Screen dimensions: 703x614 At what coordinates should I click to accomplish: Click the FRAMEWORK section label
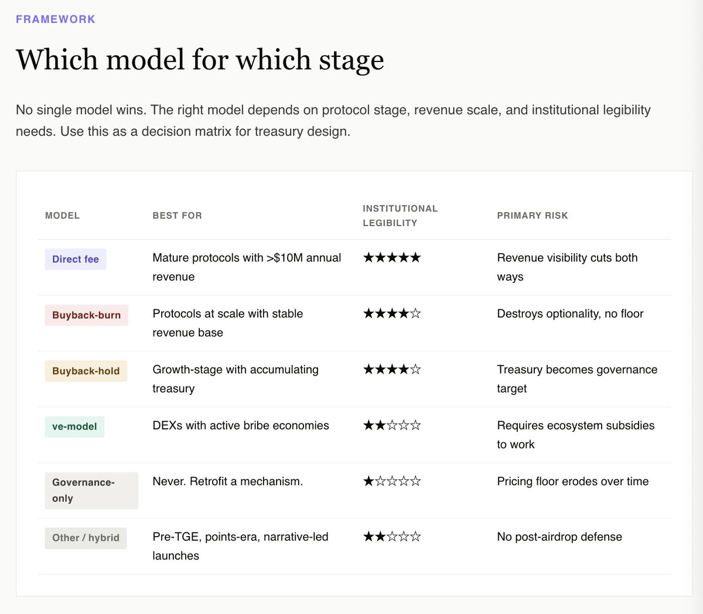[x=56, y=19]
